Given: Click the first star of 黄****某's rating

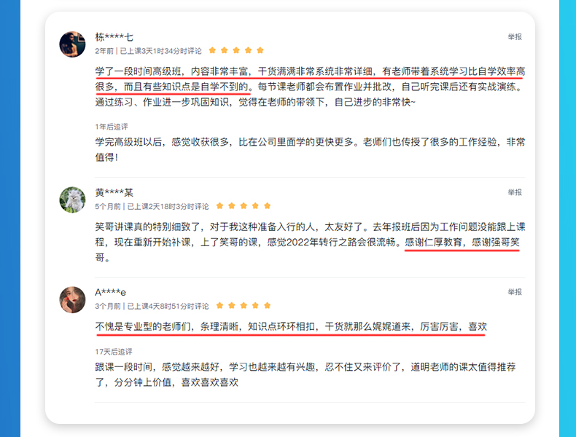Looking at the screenshot, I should click(219, 206).
